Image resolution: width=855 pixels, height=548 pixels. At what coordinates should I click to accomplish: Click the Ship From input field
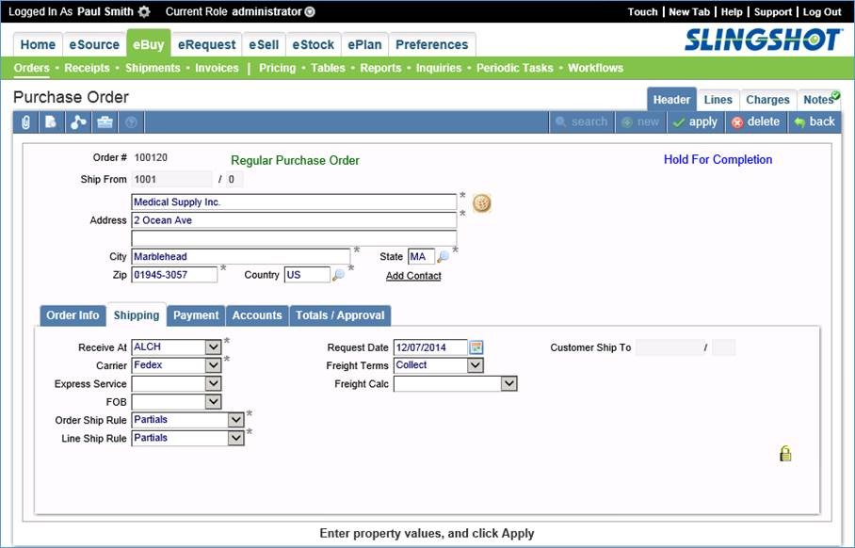pyautogui.click(x=174, y=179)
